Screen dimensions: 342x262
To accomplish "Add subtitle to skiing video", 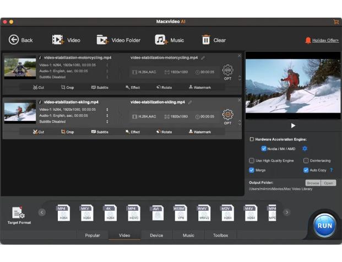I will tap(100, 132).
